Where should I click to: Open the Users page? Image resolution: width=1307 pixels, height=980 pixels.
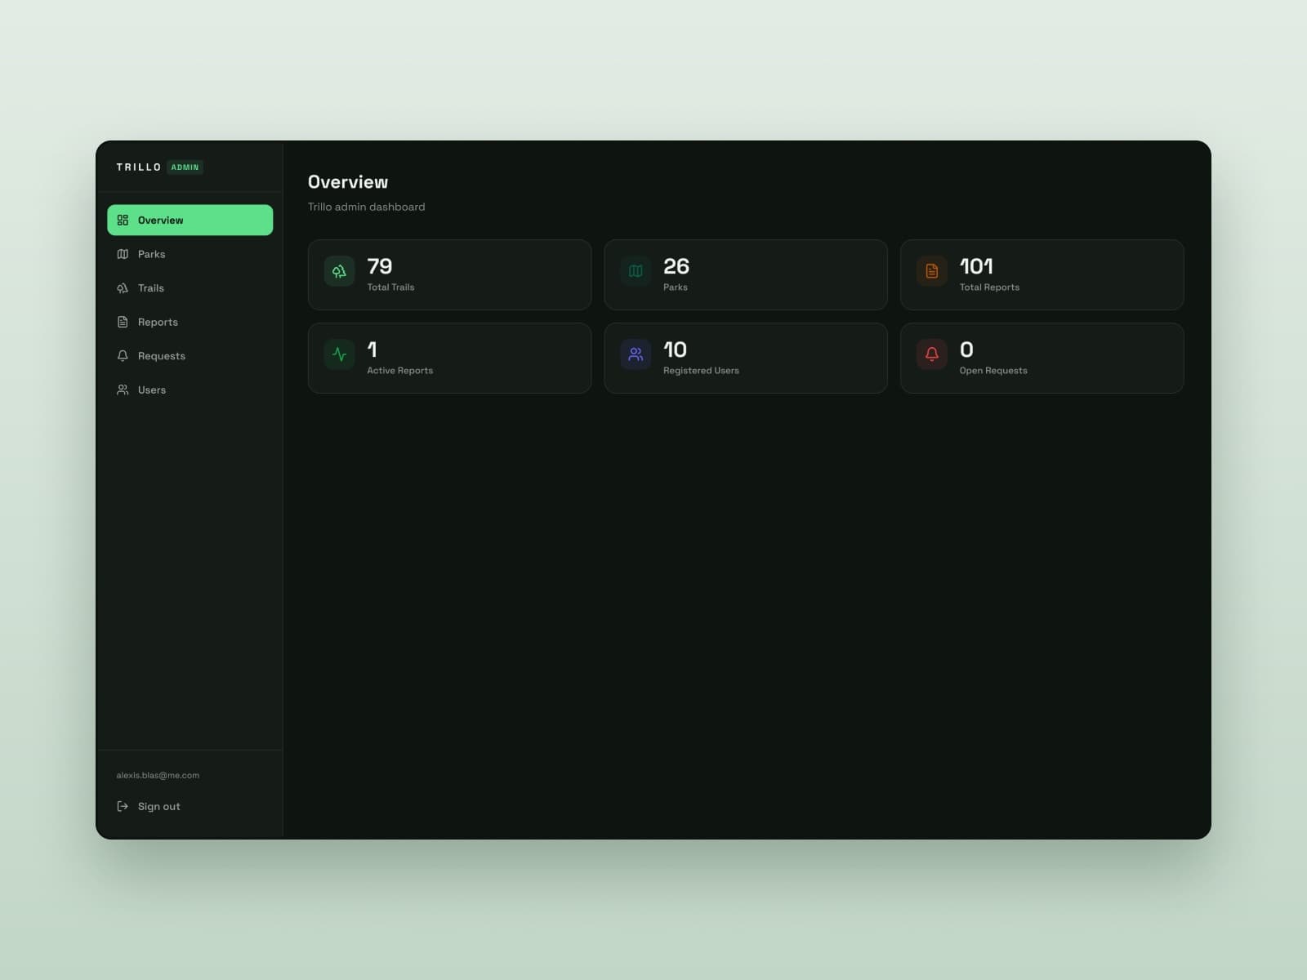190,390
